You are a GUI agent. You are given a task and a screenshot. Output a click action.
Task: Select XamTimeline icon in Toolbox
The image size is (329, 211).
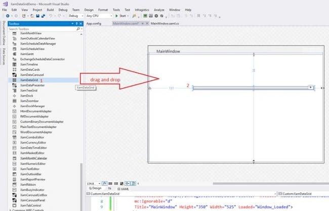pyautogui.click(x=14, y=64)
